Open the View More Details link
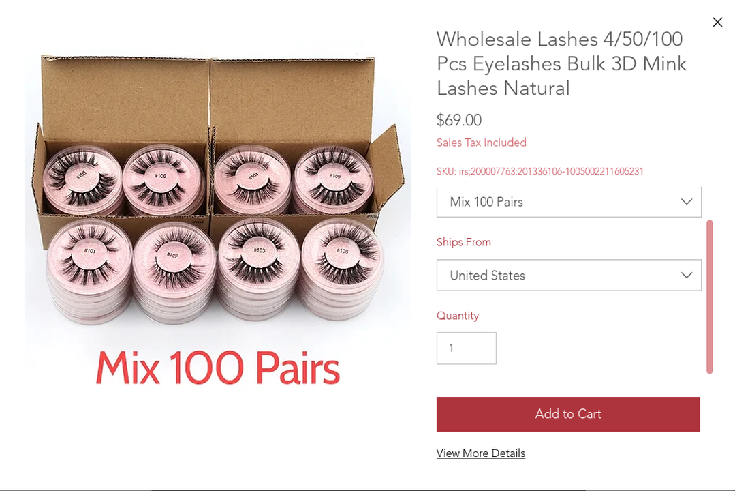The image size is (735, 491). 480,453
